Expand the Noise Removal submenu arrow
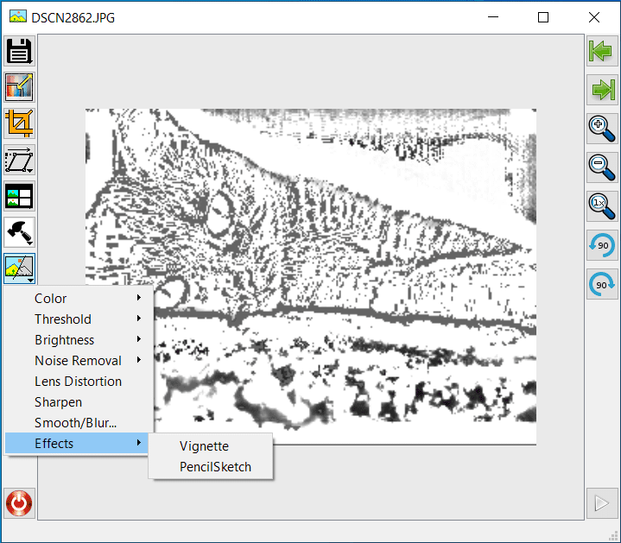This screenshot has height=543, width=621. click(138, 360)
